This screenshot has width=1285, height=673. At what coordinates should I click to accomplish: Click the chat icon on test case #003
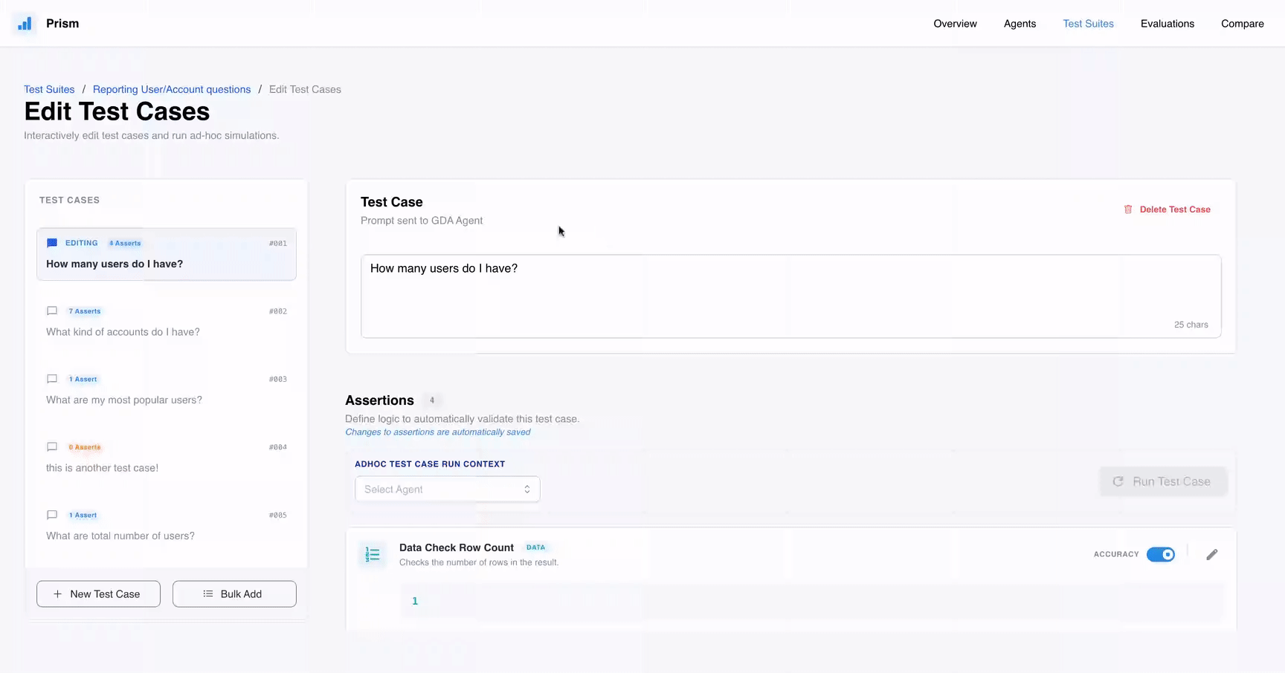[52, 379]
